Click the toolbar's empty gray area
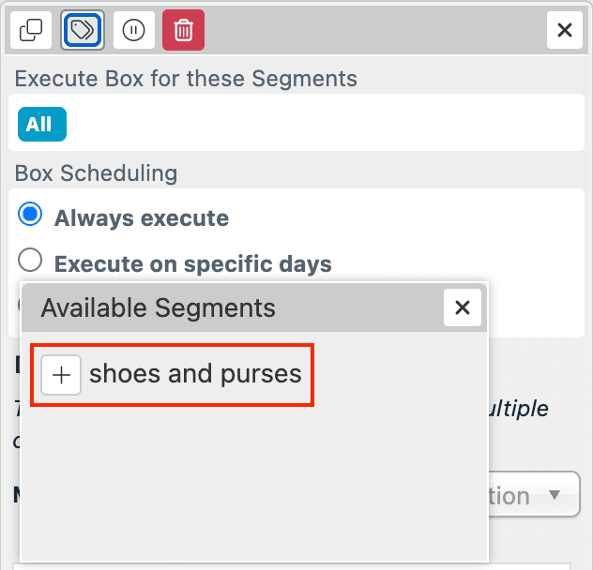Viewport: 593px width, 570px height. [x=375, y=31]
